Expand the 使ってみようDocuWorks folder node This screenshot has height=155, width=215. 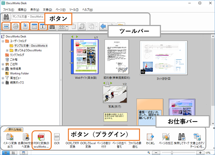[7, 50]
